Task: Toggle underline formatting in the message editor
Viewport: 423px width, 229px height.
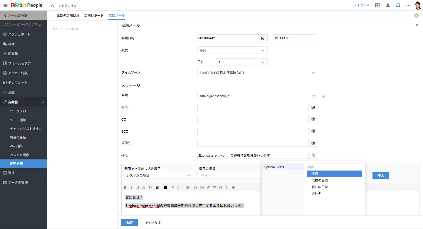Action: (137, 188)
